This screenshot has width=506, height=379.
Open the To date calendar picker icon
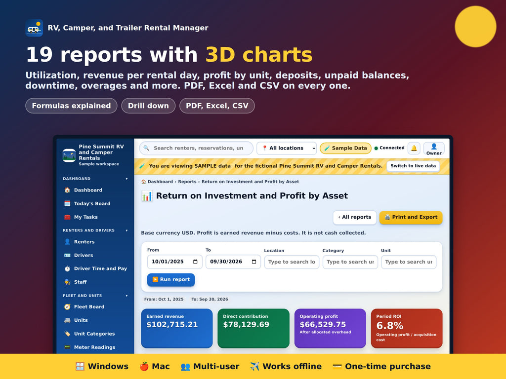[x=254, y=262]
